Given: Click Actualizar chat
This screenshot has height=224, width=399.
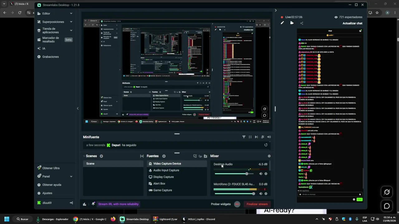Looking at the screenshot, I should point(352,23).
